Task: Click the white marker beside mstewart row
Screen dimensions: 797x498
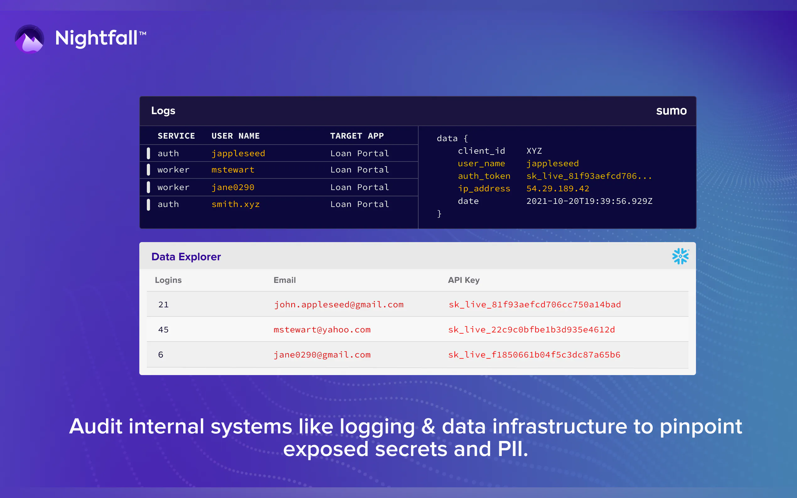Action: 148,170
